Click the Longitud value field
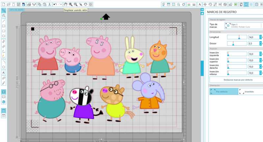This screenshot has width=263, height=142. [254, 37]
